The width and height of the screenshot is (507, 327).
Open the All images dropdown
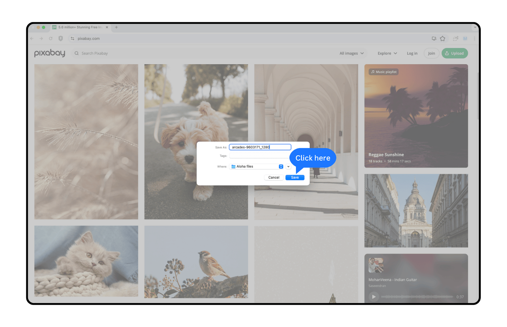(352, 53)
